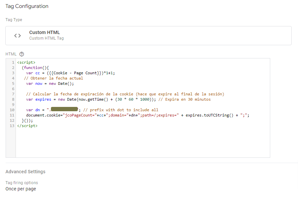Click the 'Obtener la fecha actual' comment
The width and height of the screenshot is (298, 198).
(x=53, y=78)
